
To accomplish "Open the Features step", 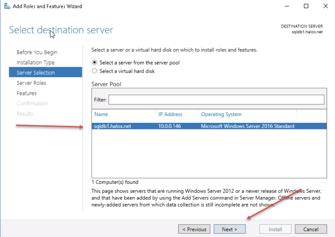I will tap(27, 93).
